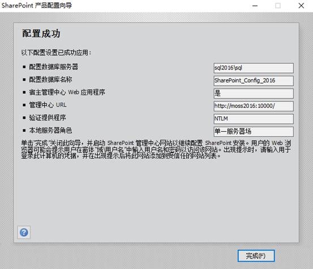Screen dimensions: 313x269
Task: Open help via the question mark icon
Action: coord(24,232)
